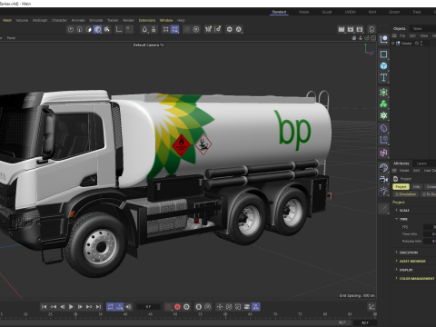The width and height of the screenshot is (436, 327).
Task: Select the Edges mode icon in the toolbar
Action: [80, 29]
